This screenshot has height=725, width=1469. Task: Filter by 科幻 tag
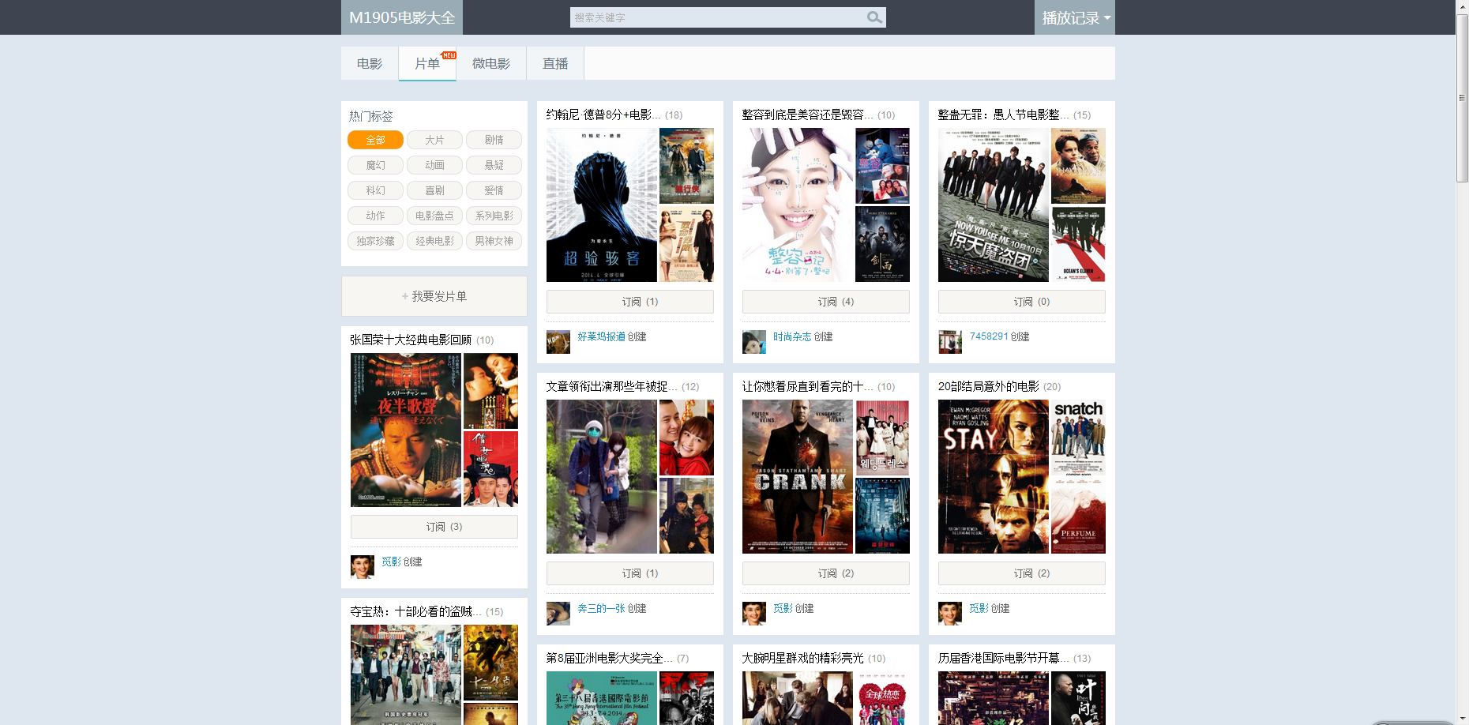pyautogui.click(x=375, y=190)
